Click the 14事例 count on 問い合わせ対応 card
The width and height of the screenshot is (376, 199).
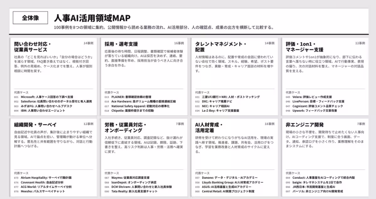88,43
